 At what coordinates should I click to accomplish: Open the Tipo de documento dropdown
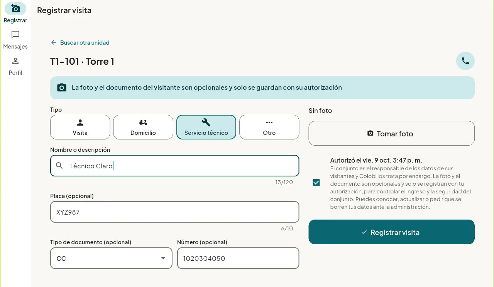coord(111,258)
